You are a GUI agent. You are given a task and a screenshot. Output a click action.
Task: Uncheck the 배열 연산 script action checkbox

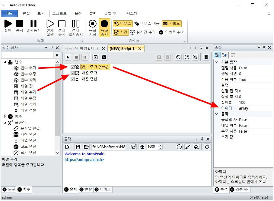[x=72, y=79]
